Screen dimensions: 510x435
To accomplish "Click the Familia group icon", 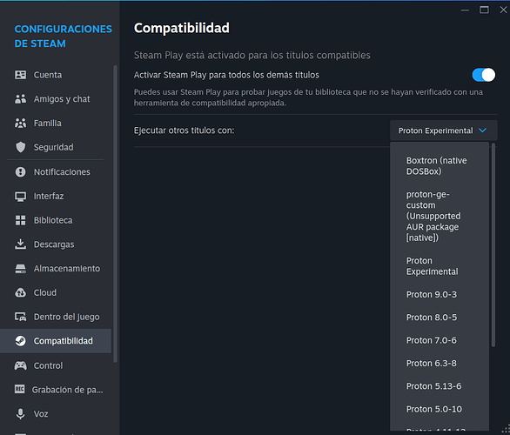I will point(21,123).
